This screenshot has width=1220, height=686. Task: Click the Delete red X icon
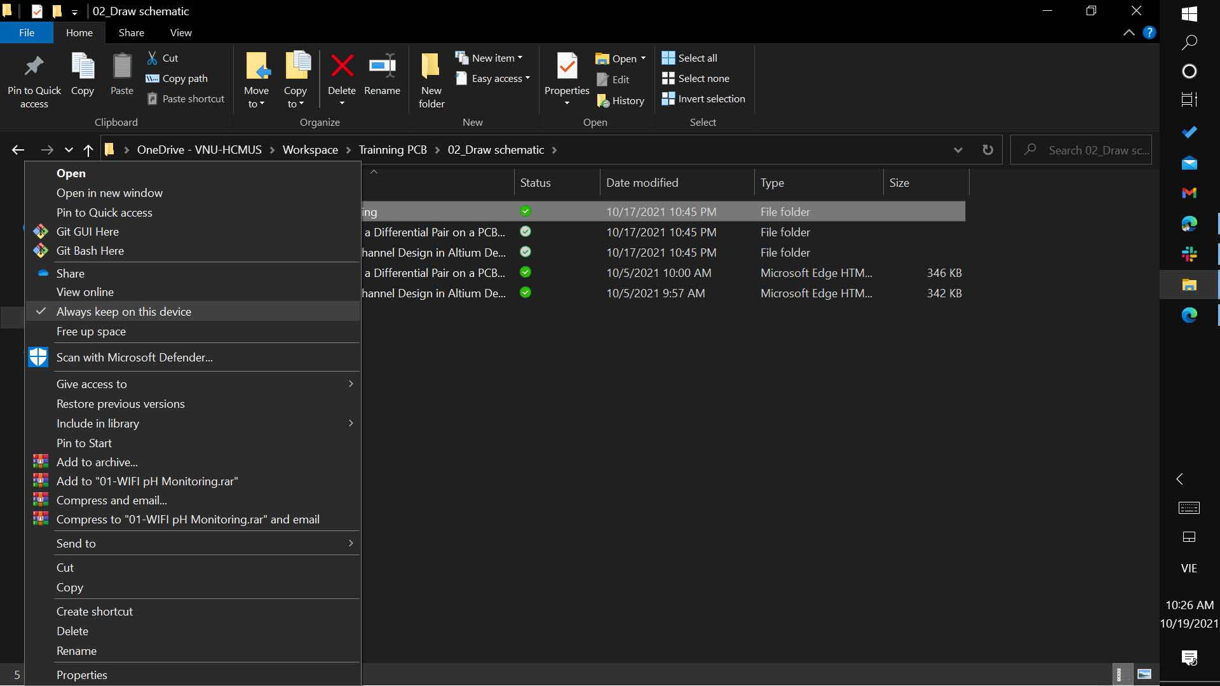pos(342,66)
